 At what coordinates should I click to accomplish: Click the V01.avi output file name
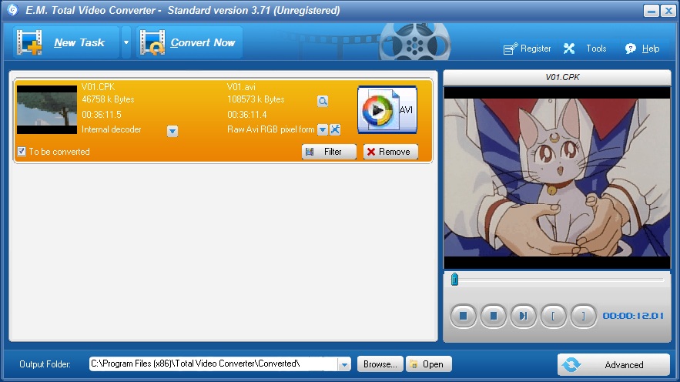[241, 87]
